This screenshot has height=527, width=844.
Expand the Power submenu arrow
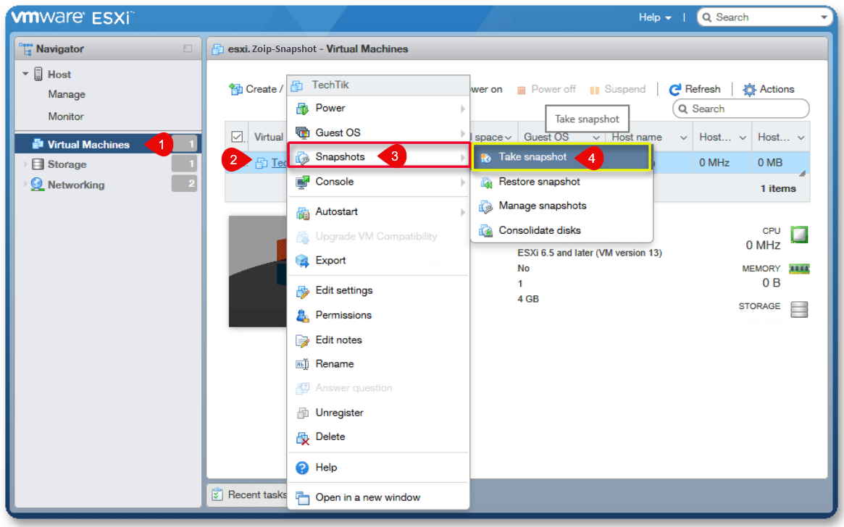coord(462,109)
